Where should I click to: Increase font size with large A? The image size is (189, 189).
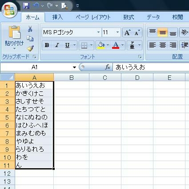(128, 32)
